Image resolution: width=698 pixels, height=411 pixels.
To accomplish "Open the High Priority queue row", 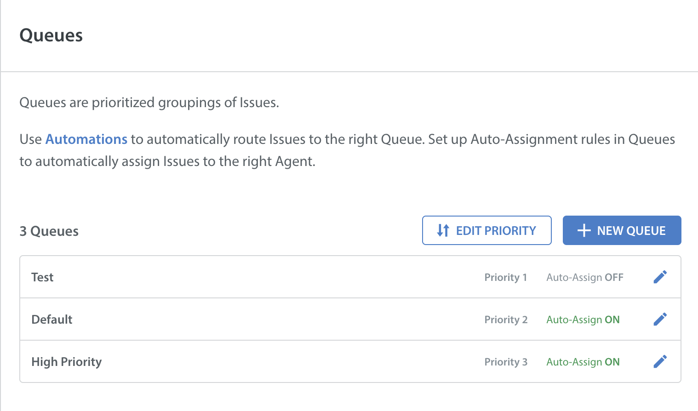I will 350,362.
